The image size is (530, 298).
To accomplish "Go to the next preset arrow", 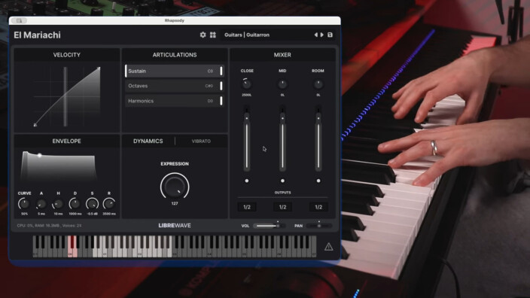I will 321,35.
